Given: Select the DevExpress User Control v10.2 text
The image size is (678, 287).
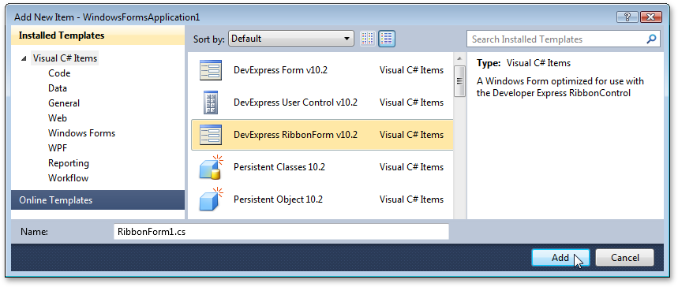Looking at the screenshot, I should [x=295, y=102].
